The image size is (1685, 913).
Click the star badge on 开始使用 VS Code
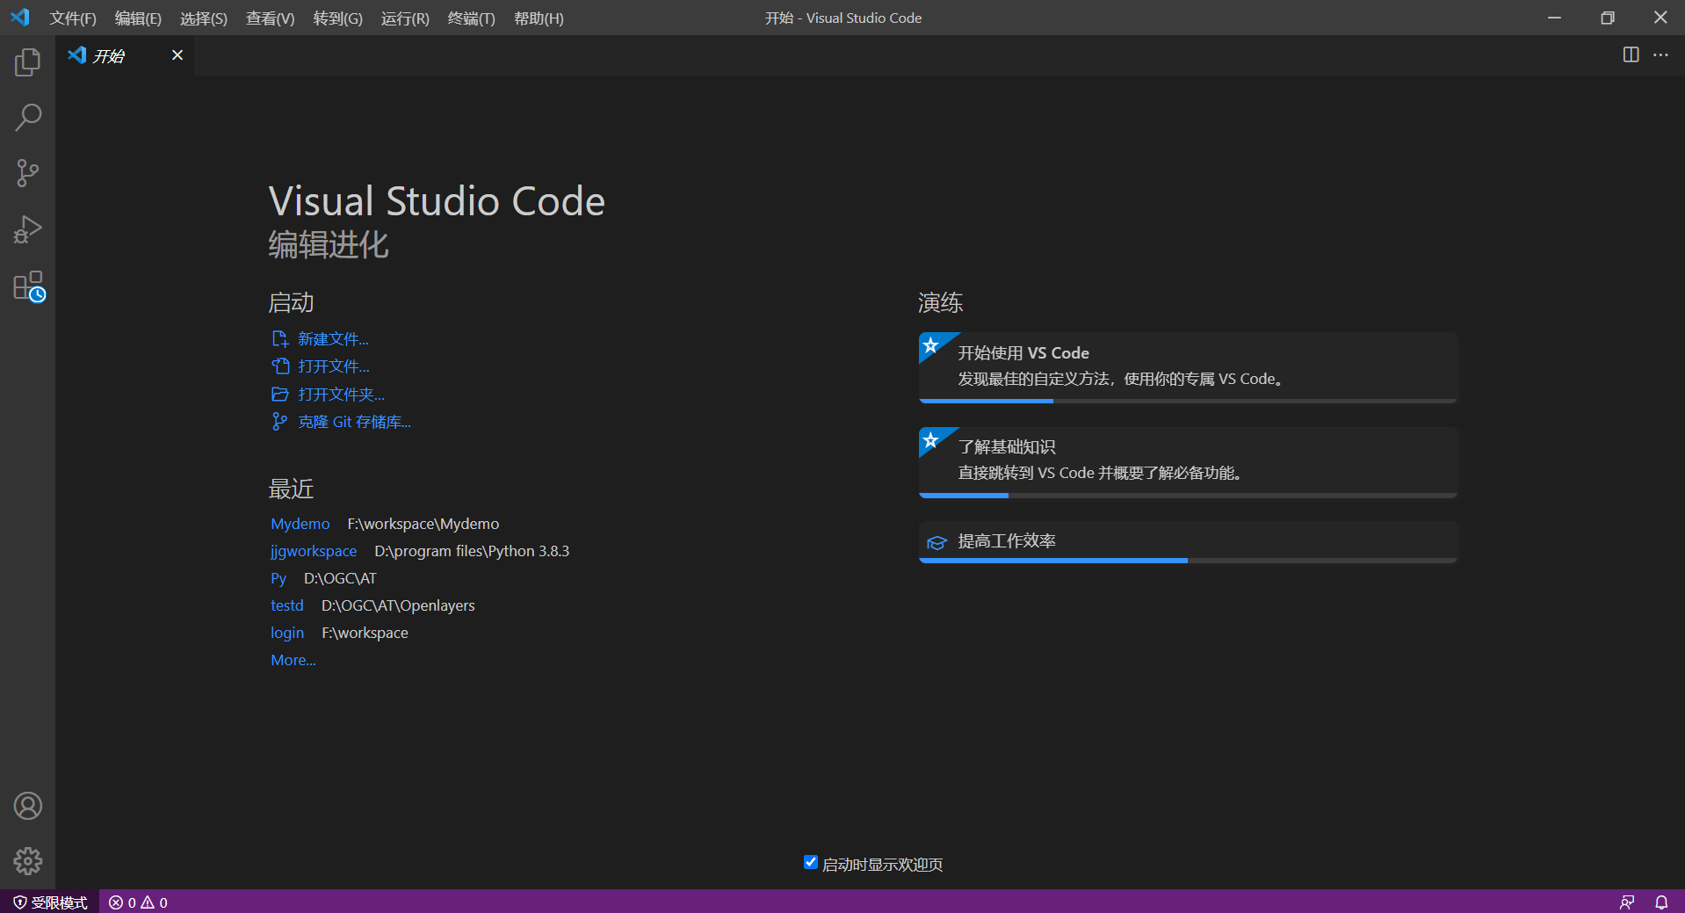point(931,344)
